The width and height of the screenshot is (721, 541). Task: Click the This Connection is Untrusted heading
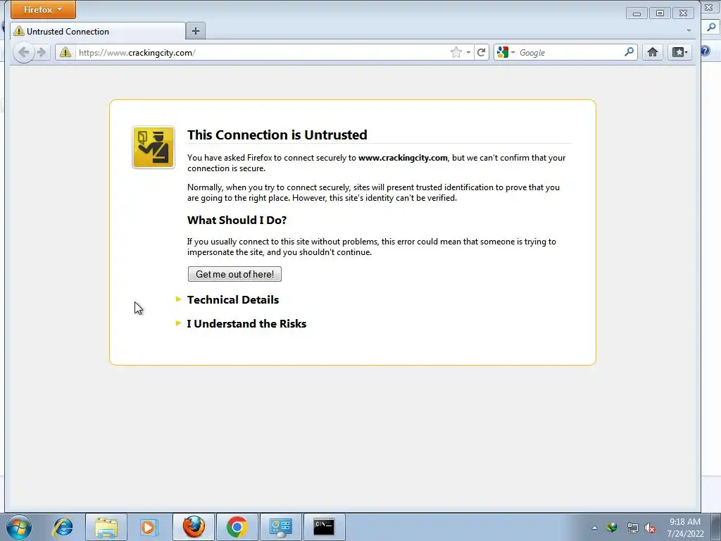(277, 135)
